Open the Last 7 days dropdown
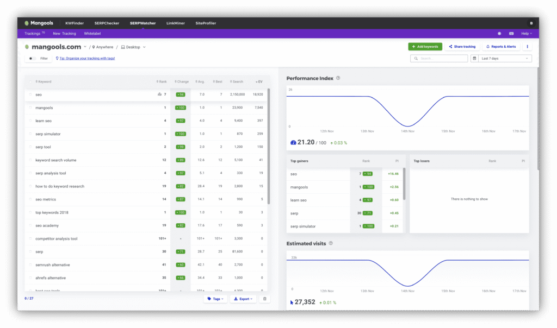 click(505, 59)
